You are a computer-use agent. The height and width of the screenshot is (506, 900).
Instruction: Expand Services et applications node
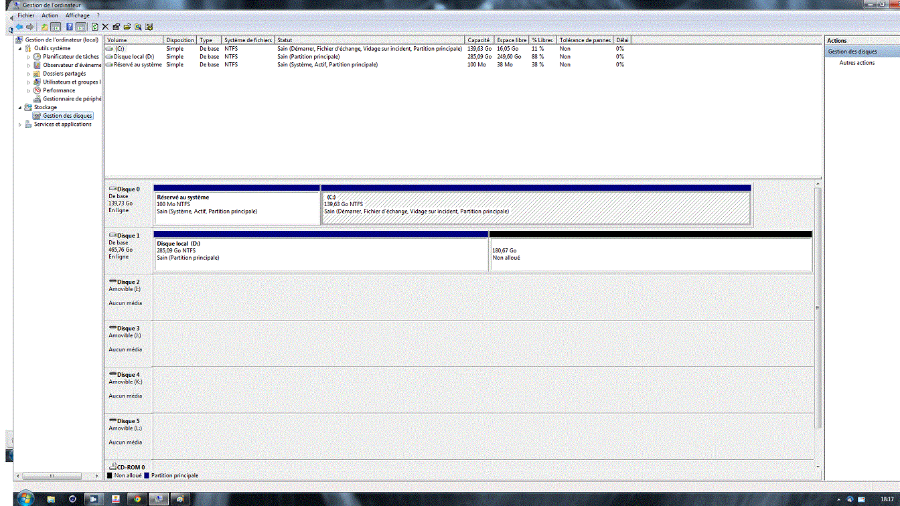[20, 124]
